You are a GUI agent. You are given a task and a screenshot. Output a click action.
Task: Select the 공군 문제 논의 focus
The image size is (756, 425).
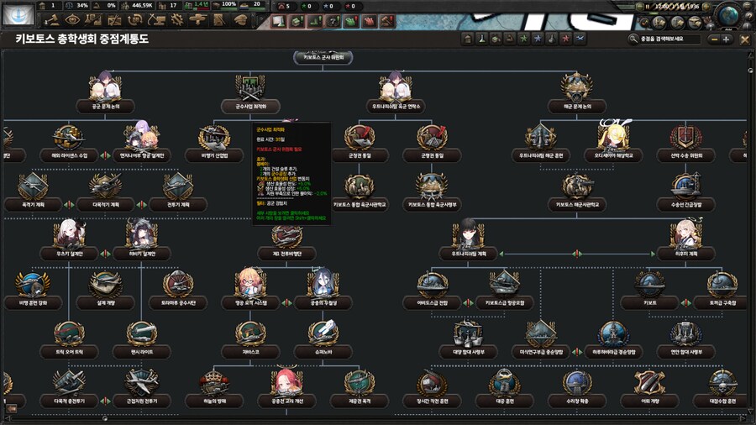tap(106, 90)
